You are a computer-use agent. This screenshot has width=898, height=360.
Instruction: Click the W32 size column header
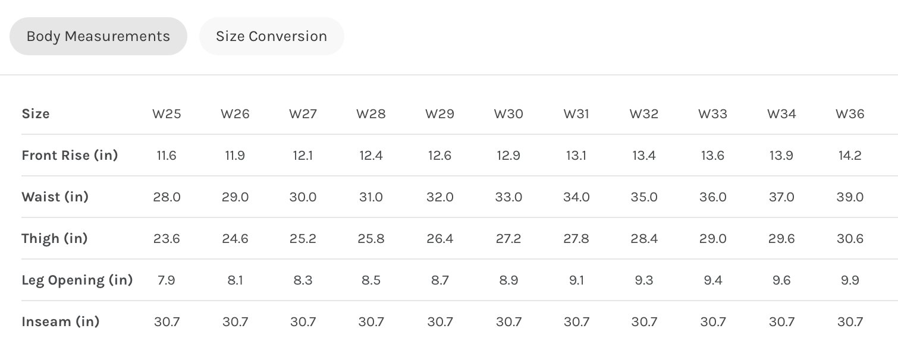(x=644, y=113)
